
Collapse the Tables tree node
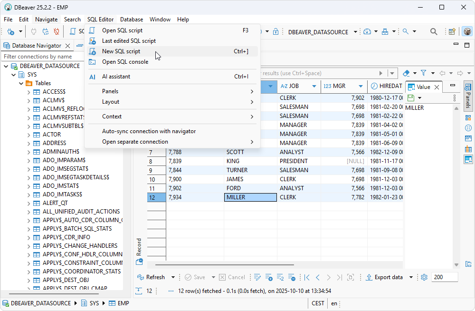[20, 83]
